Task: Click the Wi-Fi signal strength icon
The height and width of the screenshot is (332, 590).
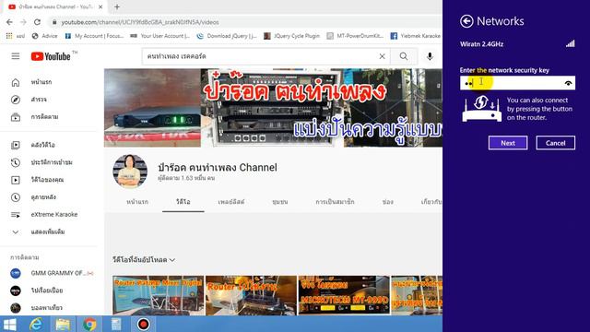Action: tap(570, 43)
